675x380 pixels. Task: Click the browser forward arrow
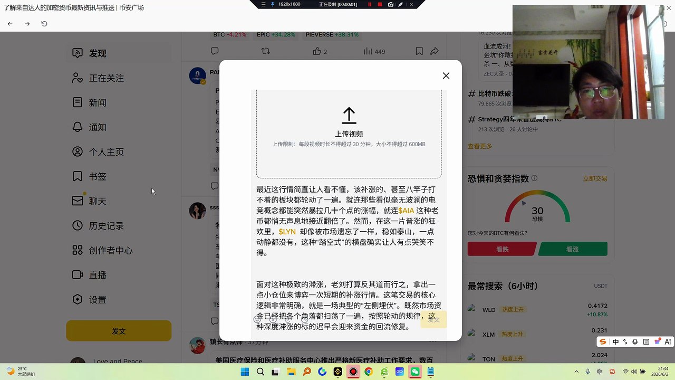tap(27, 24)
